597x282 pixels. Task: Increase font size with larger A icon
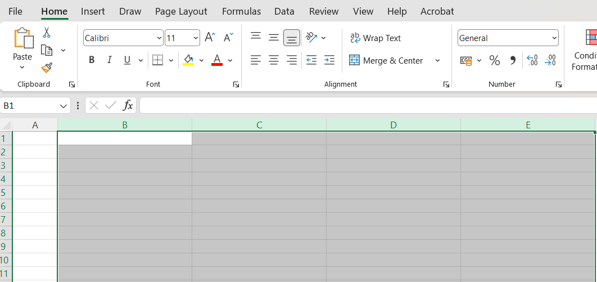click(210, 37)
